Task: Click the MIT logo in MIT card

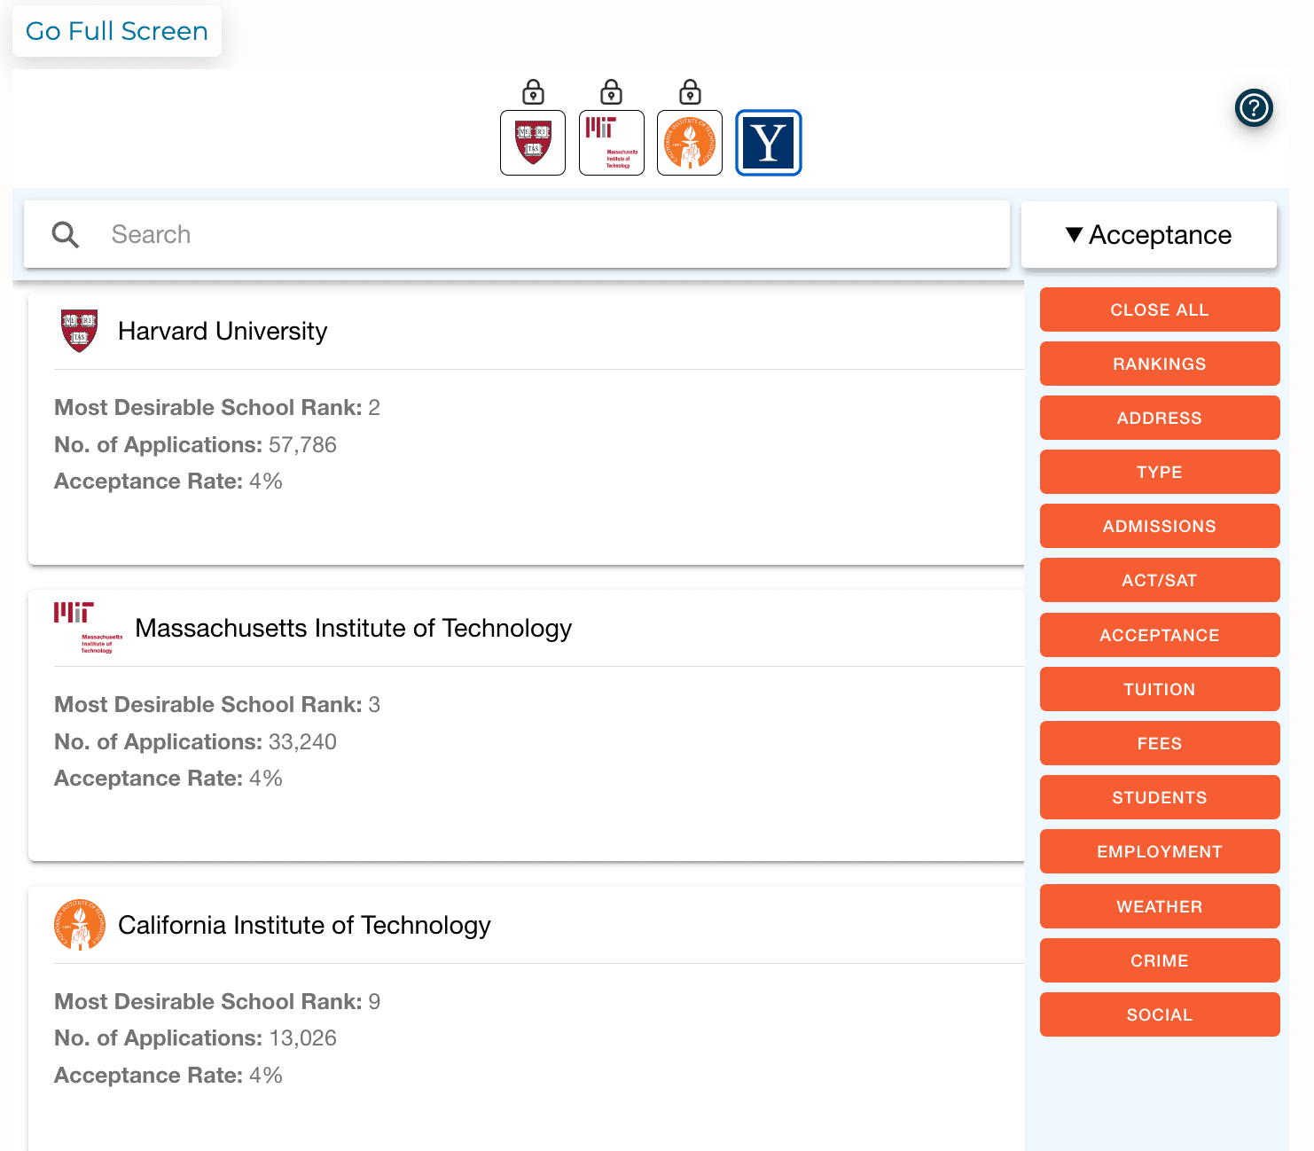Action: [x=88, y=628]
